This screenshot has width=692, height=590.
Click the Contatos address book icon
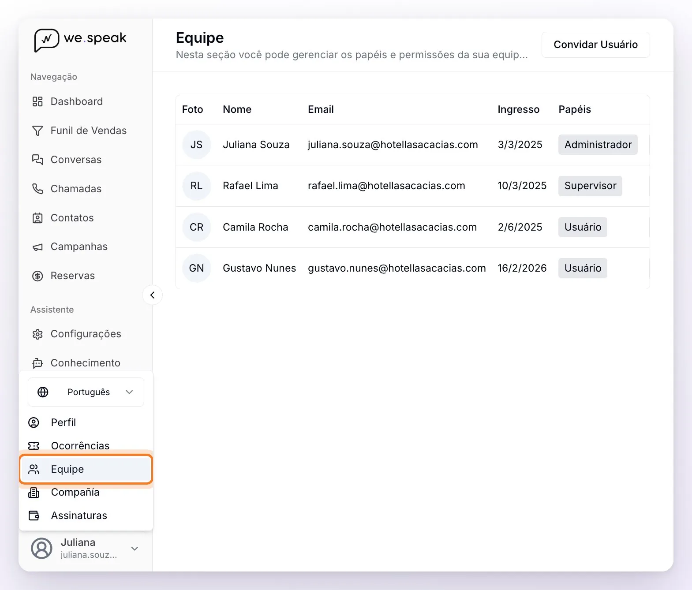[37, 218]
